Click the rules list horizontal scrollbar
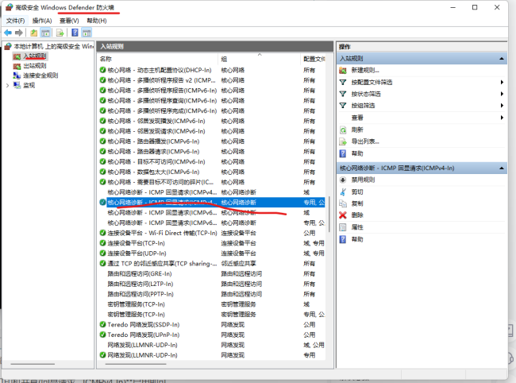The height and width of the screenshot is (383, 516). (136, 364)
